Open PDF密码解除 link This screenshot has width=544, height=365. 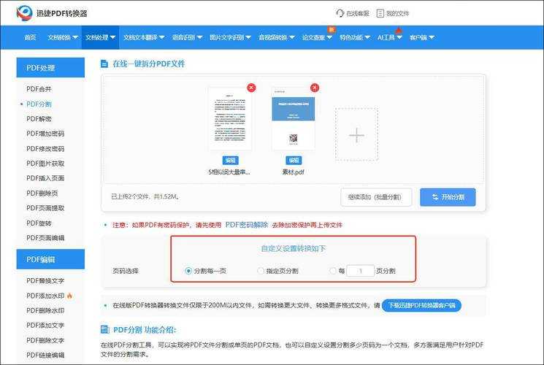246,225
